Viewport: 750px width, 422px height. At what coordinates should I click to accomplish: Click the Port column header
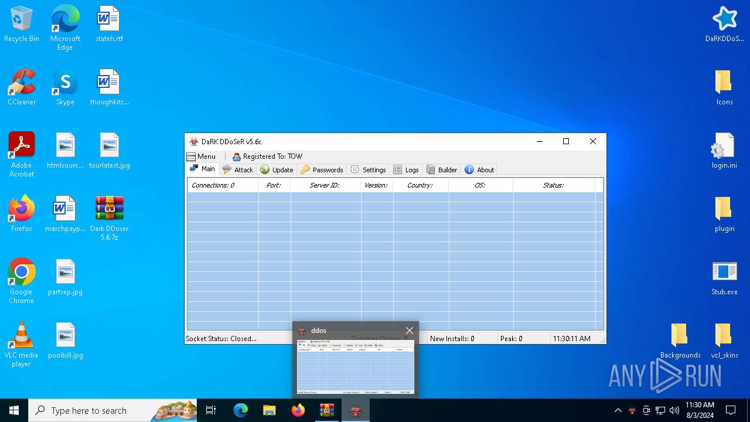(274, 185)
